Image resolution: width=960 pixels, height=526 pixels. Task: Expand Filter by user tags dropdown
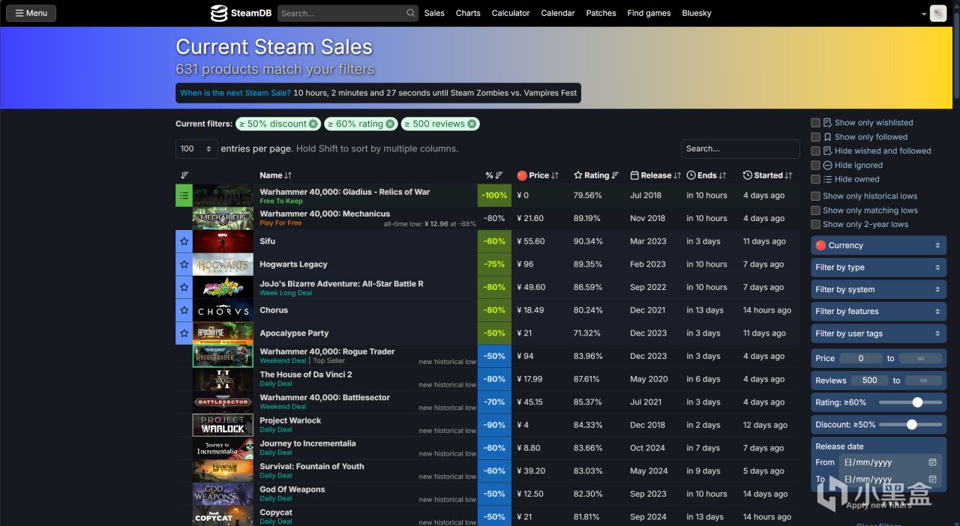click(878, 333)
